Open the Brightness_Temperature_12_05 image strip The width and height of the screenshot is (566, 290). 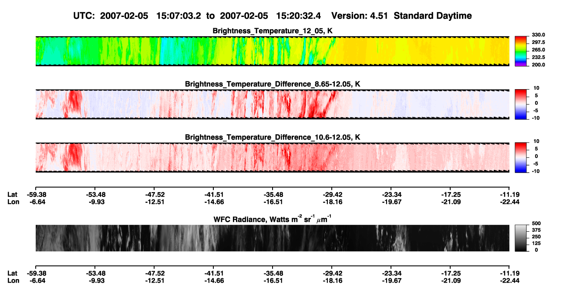(272, 51)
